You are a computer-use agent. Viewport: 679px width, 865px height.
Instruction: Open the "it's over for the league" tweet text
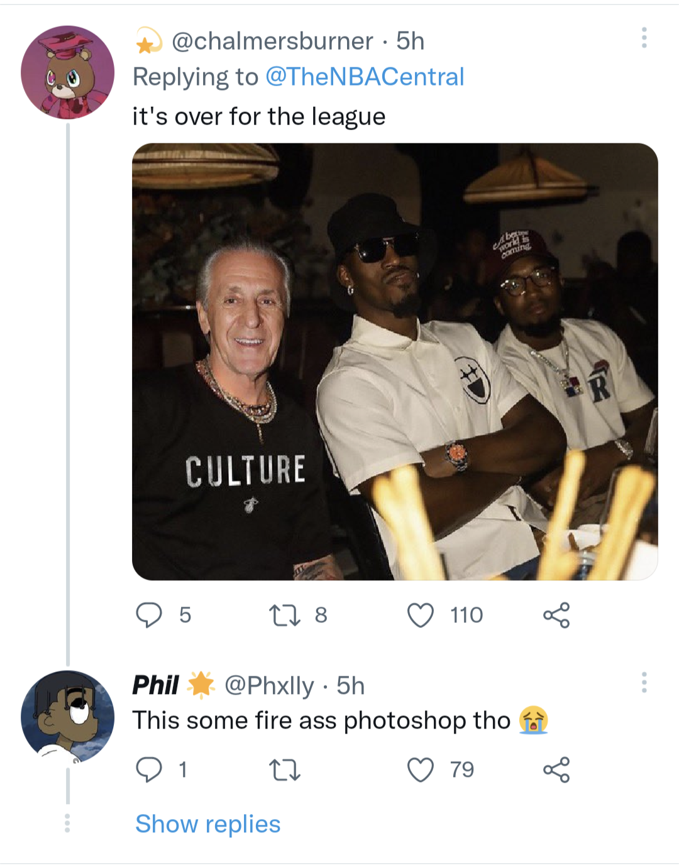click(x=258, y=117)
